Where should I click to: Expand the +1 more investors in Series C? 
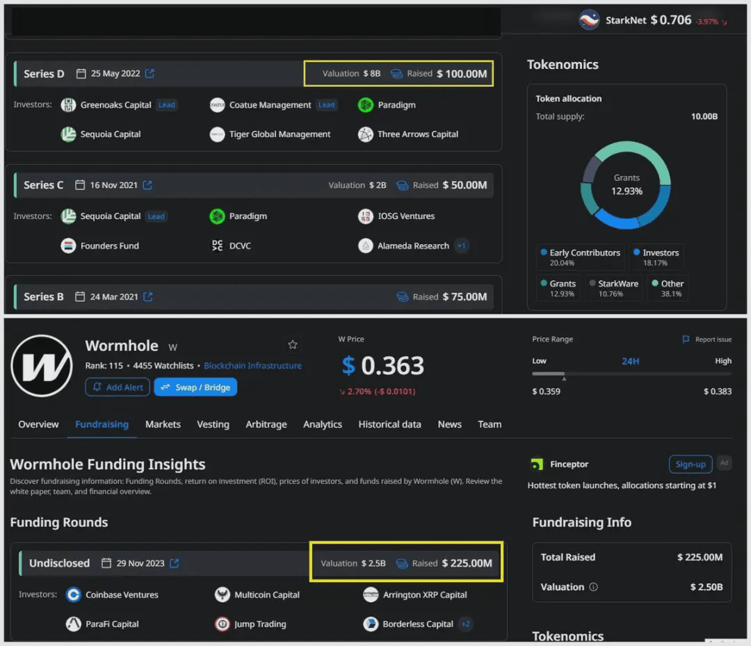[461, 245]
